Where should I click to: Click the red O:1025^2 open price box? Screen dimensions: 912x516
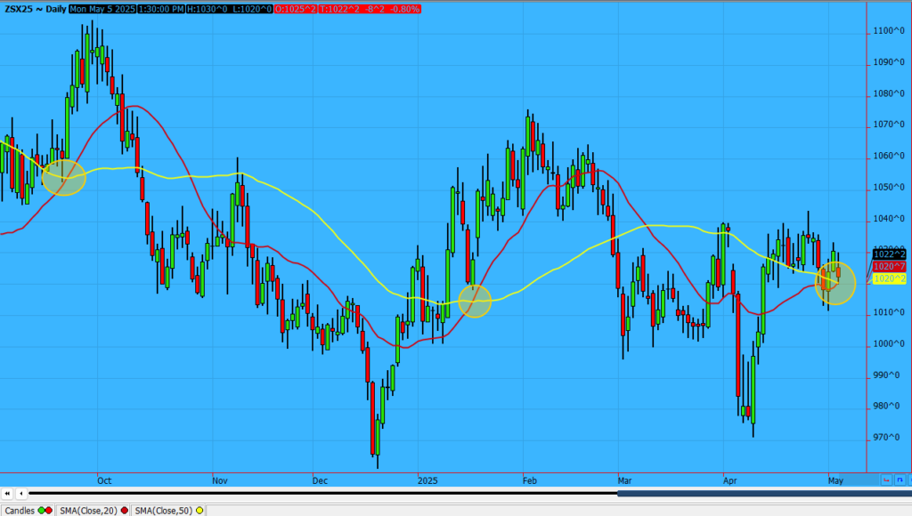point(297,9)
